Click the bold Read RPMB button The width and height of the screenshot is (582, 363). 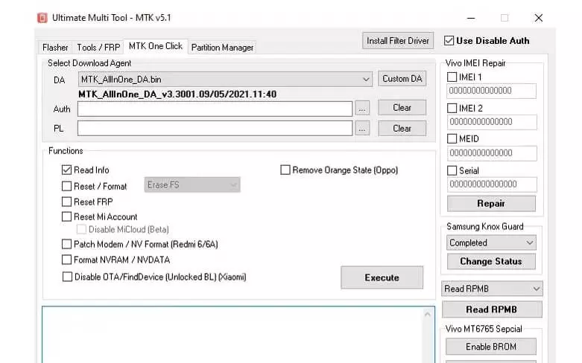point(492,309)
